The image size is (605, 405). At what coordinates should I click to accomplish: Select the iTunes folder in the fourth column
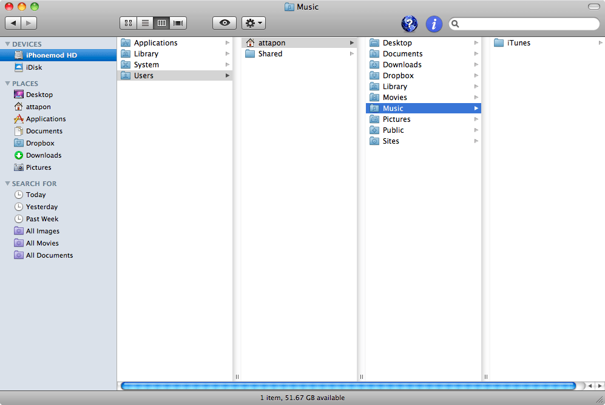[x=547, y=43]
